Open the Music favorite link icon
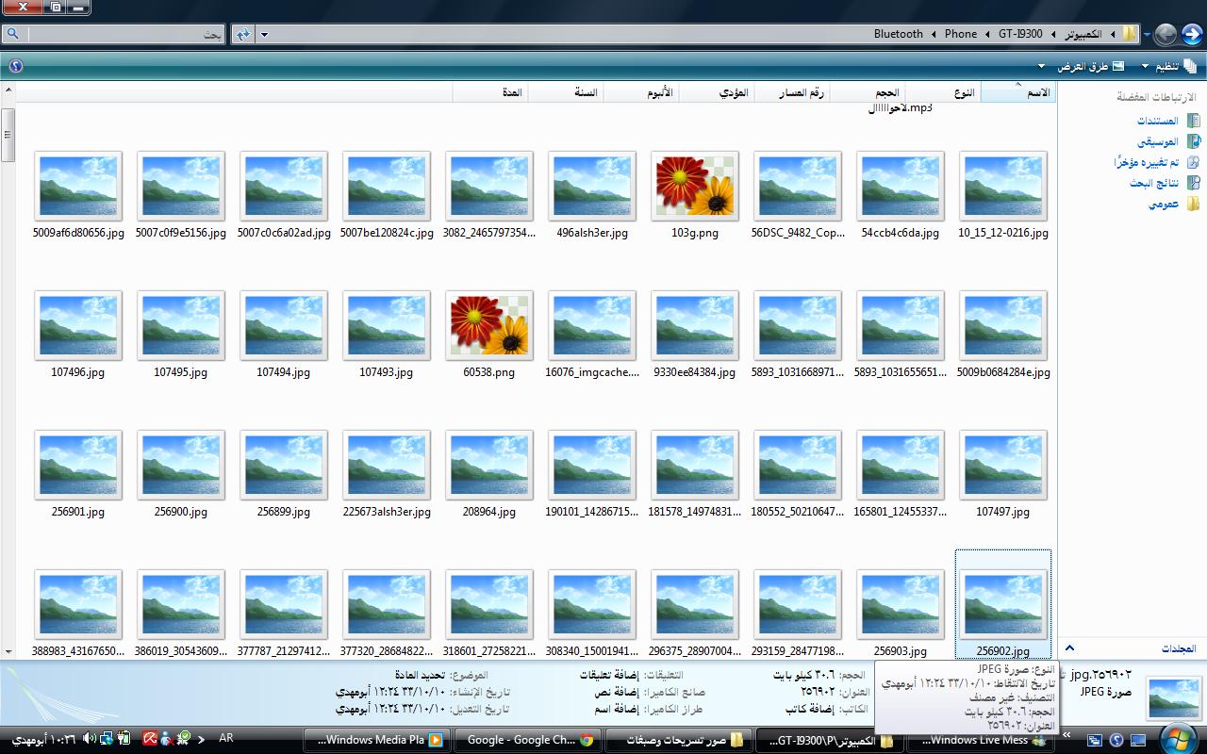Screen dimensions: 1207x754 click(x=1193, y=141)
